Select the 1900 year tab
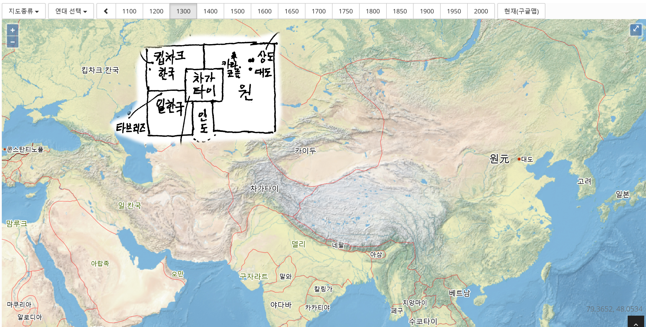This screenshot has width=646, height=327. click(x=427, y=11)
